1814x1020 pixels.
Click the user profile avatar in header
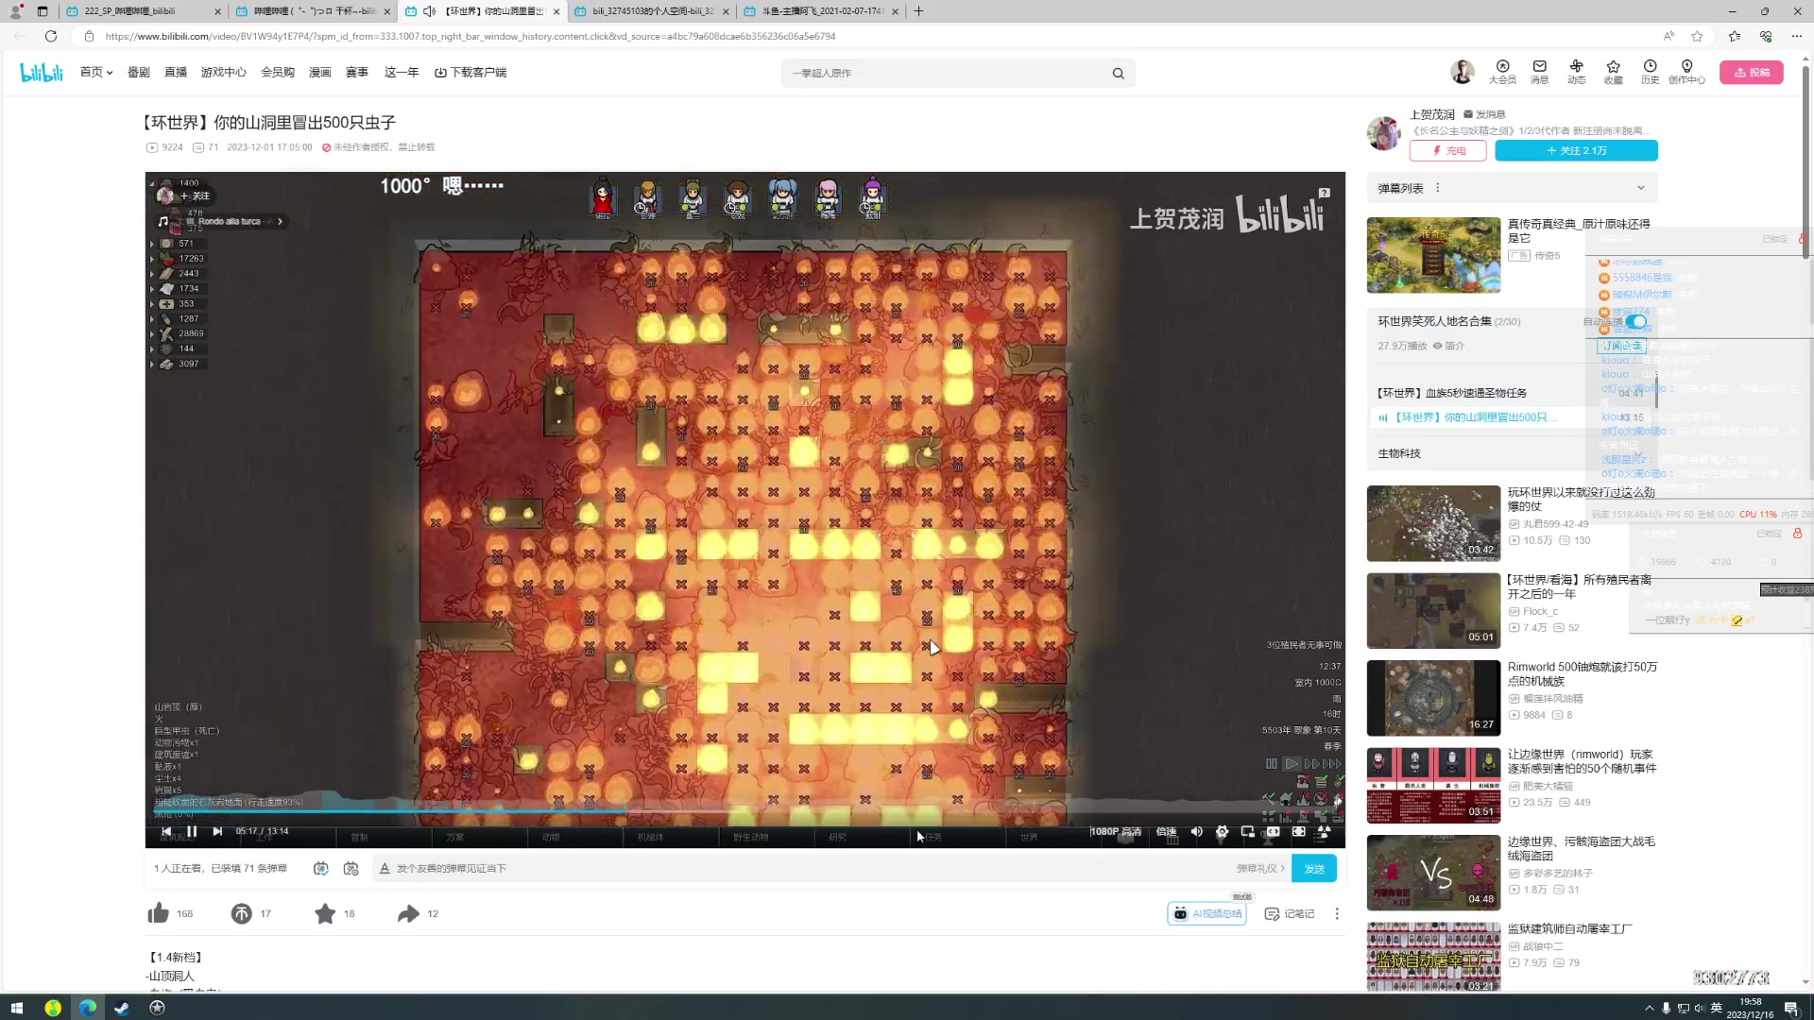pyautogui.click(x=1462, y=72)
